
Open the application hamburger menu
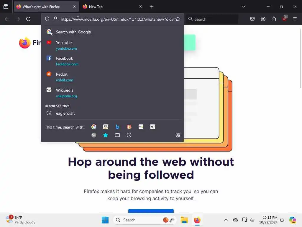295,19
